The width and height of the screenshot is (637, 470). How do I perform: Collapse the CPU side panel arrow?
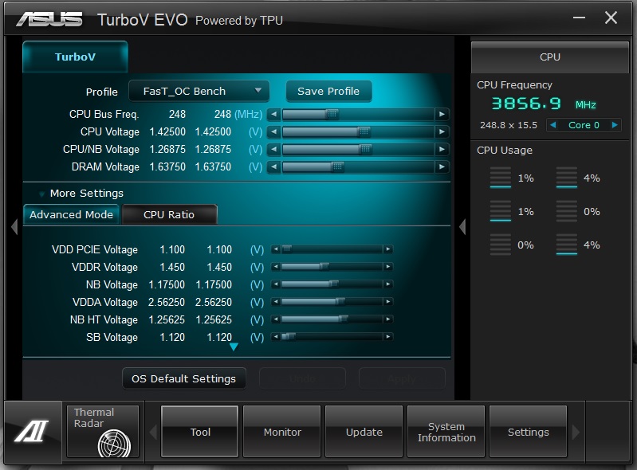462,226
